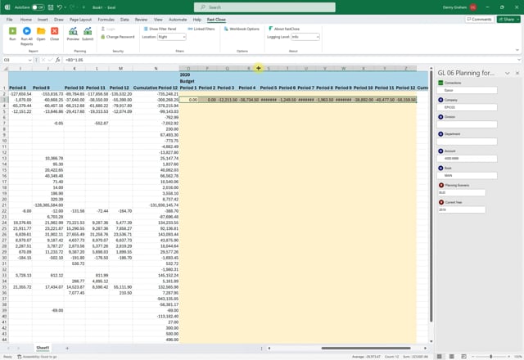
Task: Expand the GL 06 Planning pane options chevron
Action: [508, 73]
